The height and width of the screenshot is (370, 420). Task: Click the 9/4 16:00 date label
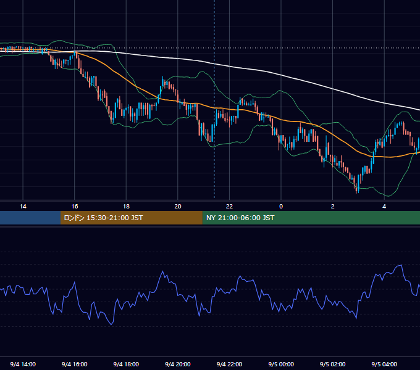[75, 364]
